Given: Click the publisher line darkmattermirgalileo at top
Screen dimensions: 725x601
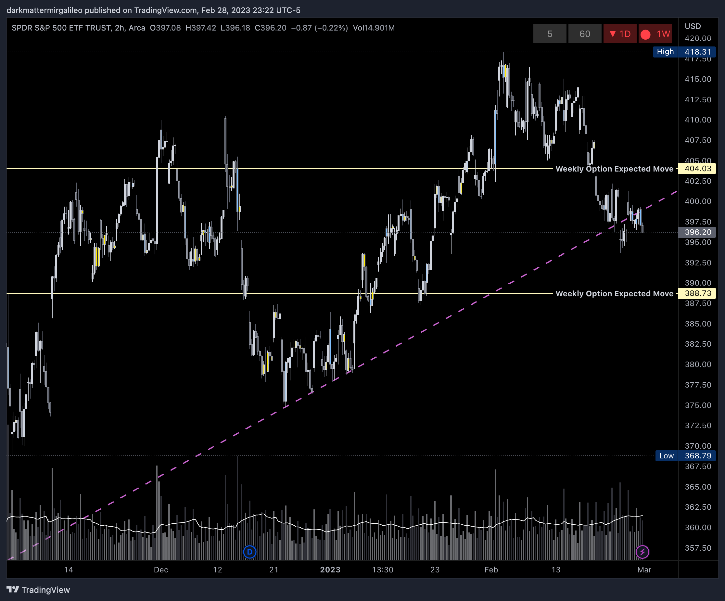Looking at the screenshot, I should 153,10.
